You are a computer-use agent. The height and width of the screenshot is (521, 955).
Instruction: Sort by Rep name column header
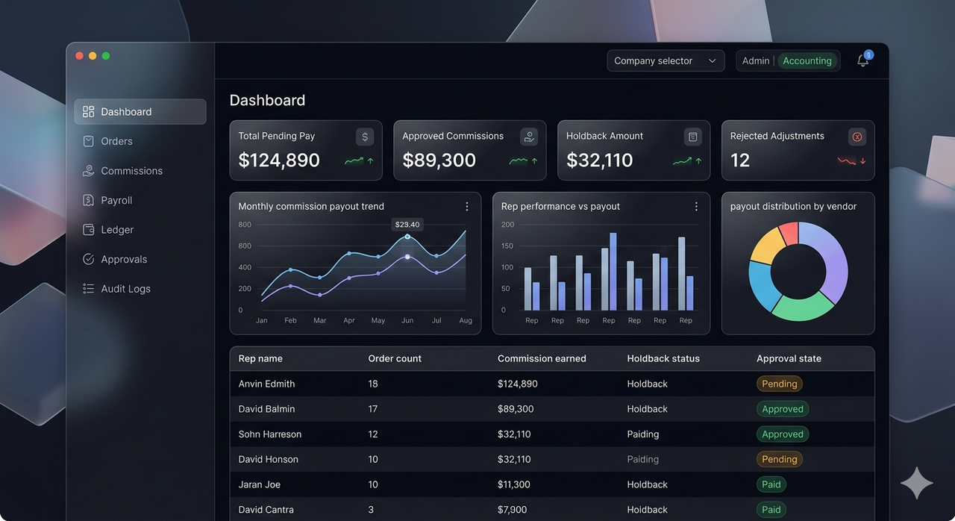(x=260, y=359)
